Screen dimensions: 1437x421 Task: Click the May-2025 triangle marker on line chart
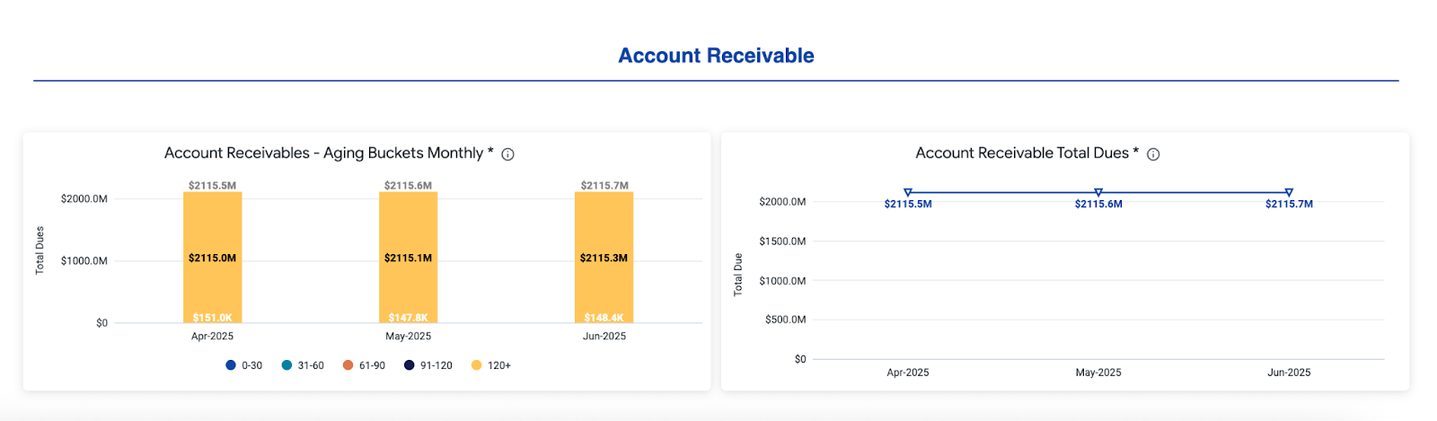tap(1098, 193)
